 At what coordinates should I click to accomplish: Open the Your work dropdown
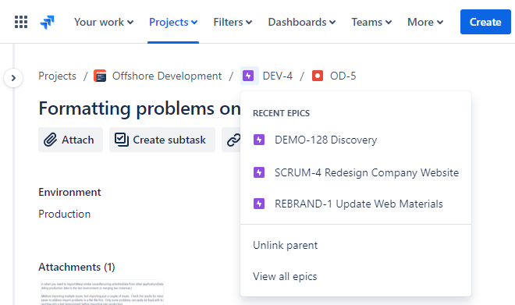tap(104, 22)
